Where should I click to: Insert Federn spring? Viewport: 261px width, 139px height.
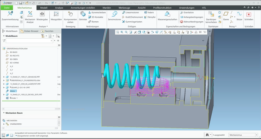(149, 13)
